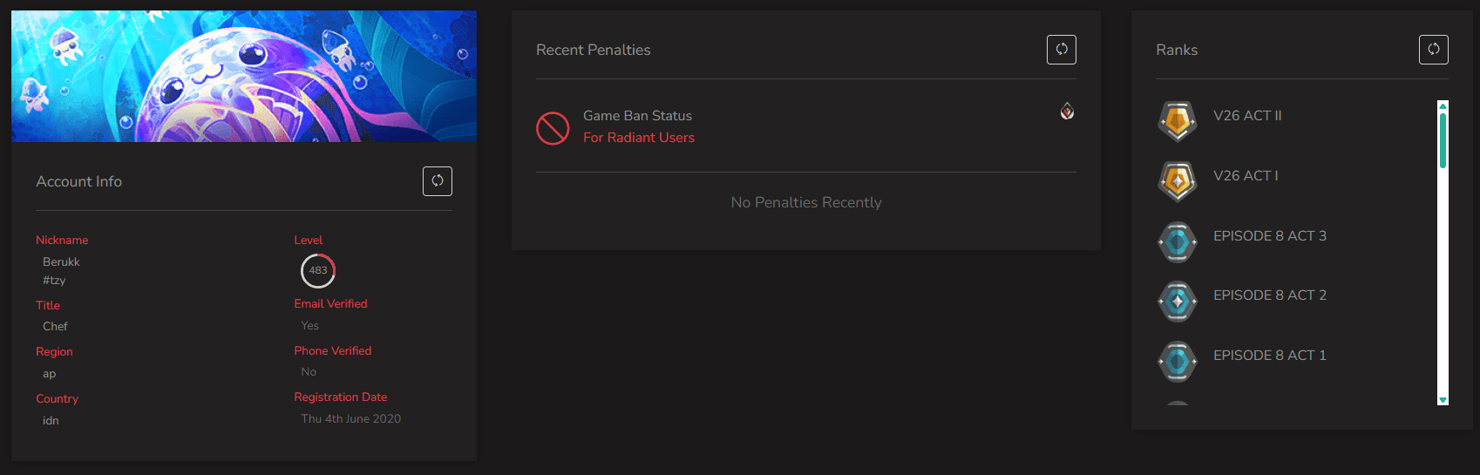Select the Berukk nickname text
Image resolution: width=1480 pixels, height=475 pixels.
(61, 261)
